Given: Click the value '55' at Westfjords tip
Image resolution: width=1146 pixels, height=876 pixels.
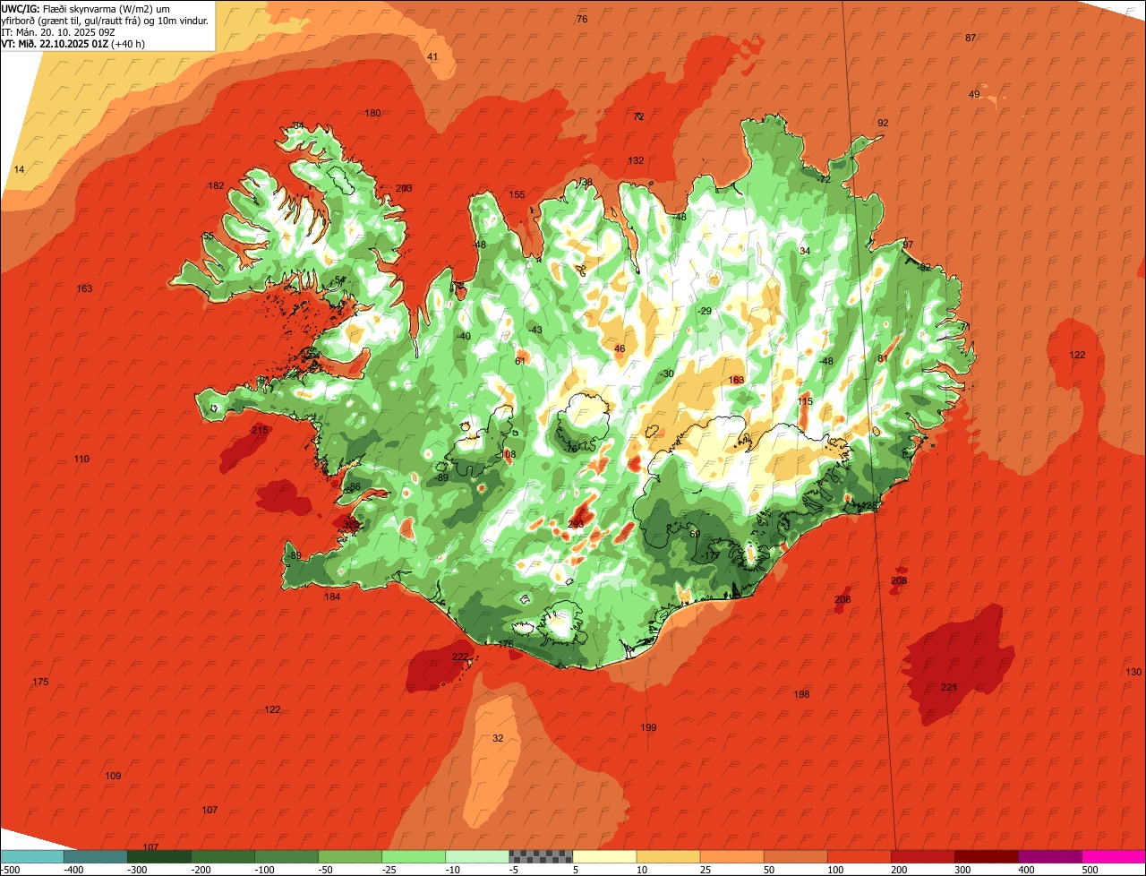Looking at the screenshot, I should 208,236.
